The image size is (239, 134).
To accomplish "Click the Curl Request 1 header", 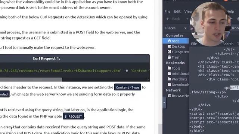I will [46, 58].
